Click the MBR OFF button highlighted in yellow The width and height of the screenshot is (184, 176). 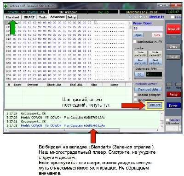[x=155, y=105]
